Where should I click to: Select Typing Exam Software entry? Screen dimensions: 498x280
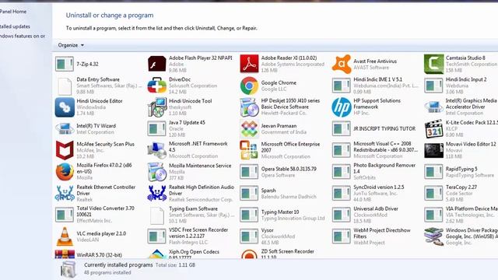[191, 215]
